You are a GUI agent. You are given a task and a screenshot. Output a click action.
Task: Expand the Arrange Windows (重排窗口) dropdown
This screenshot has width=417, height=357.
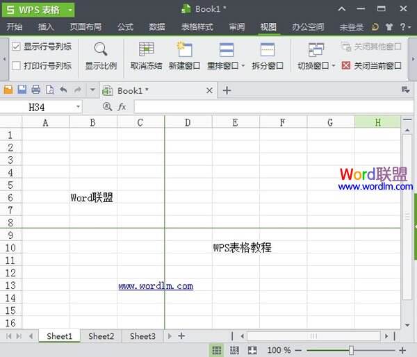(x=243, y=66)
